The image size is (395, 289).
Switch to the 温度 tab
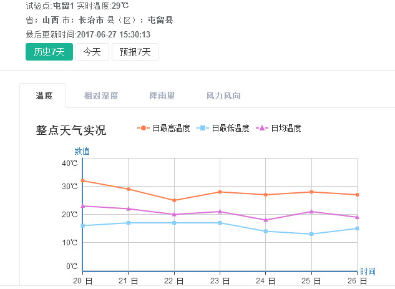44,96
